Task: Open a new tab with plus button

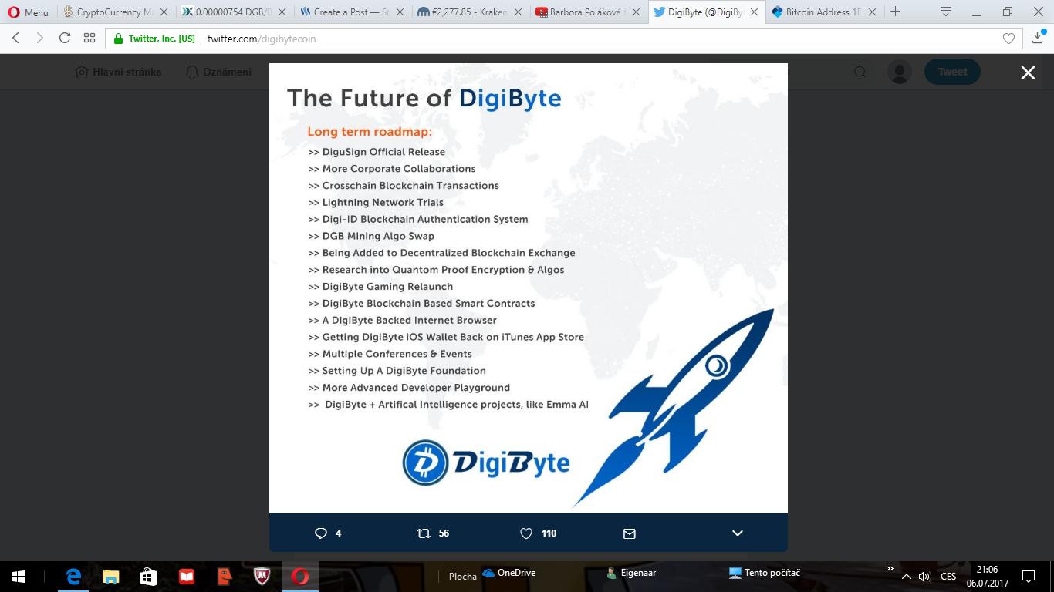Action: pos(895,12)
